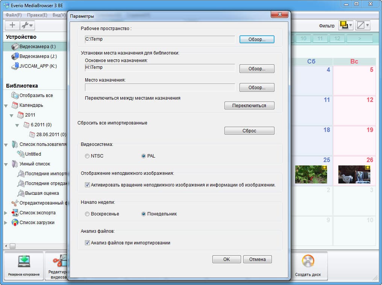This screenshot has height=285, width=382.
Task: Select Воскресенье as week start
Action: point(87,214)
